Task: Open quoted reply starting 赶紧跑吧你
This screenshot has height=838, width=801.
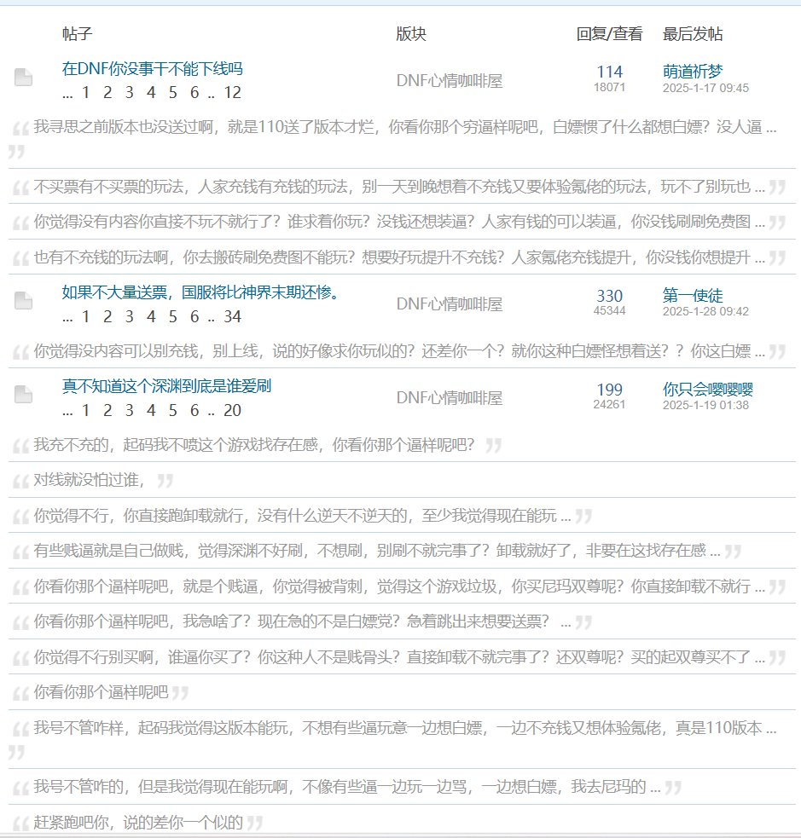Action: pyautogui.click(x=138, y=822)
